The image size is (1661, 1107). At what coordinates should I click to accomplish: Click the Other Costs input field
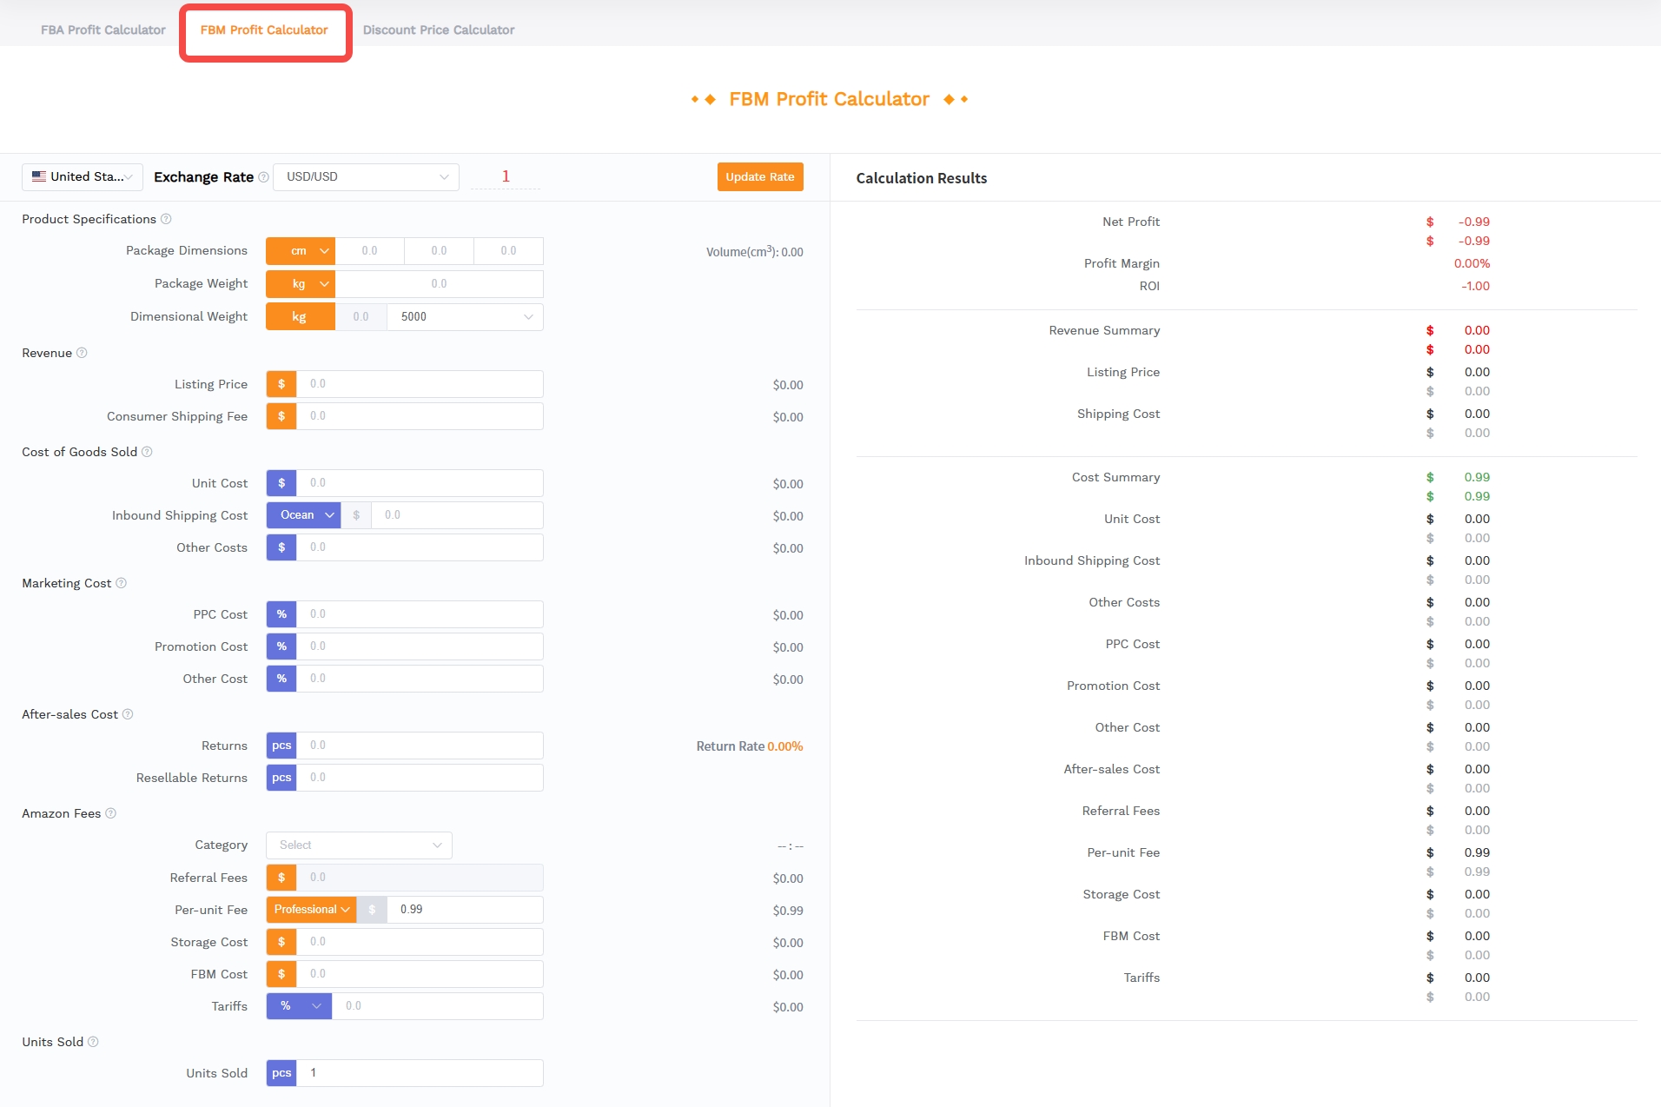[x=420, y=547]
